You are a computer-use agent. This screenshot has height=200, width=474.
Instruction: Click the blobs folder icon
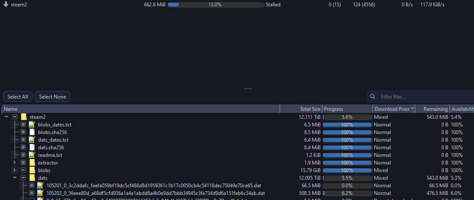click(33, 170)
